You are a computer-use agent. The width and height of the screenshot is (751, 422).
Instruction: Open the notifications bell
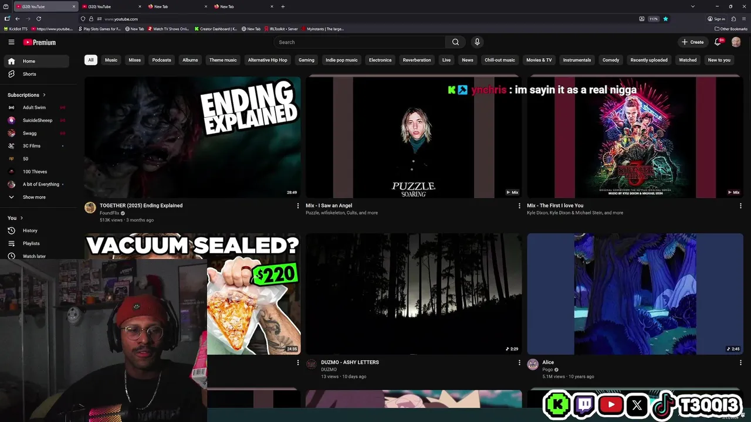click(718, 42)
